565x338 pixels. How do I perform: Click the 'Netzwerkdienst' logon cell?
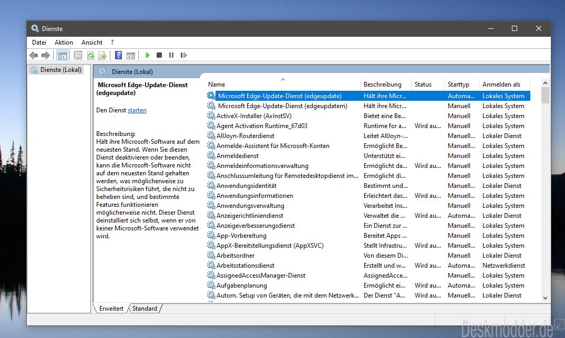(x=504, y=265)
